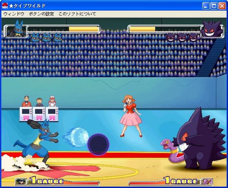The height and width of the screenshot is (188, 228).
Task: Open the ウィンドウ menu
Action: point(14,14)
